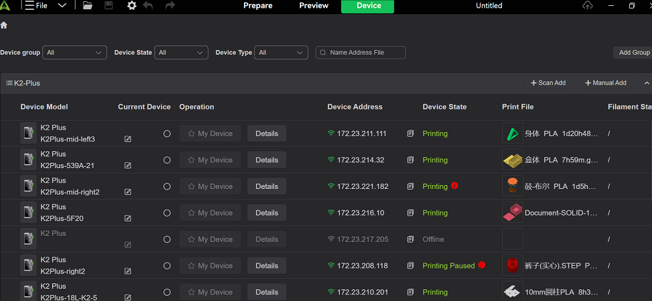Open the Device group dropdown

coord(74,53)
